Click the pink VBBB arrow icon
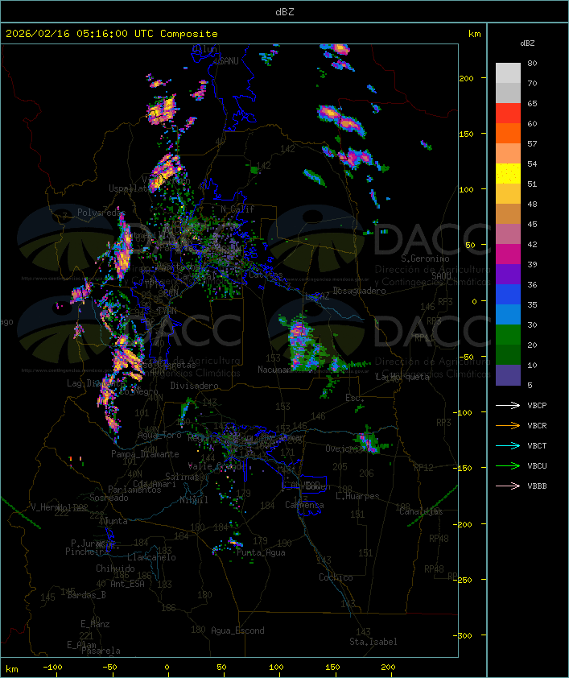This screenshot has width=569, height=678. tap(508, 486)
